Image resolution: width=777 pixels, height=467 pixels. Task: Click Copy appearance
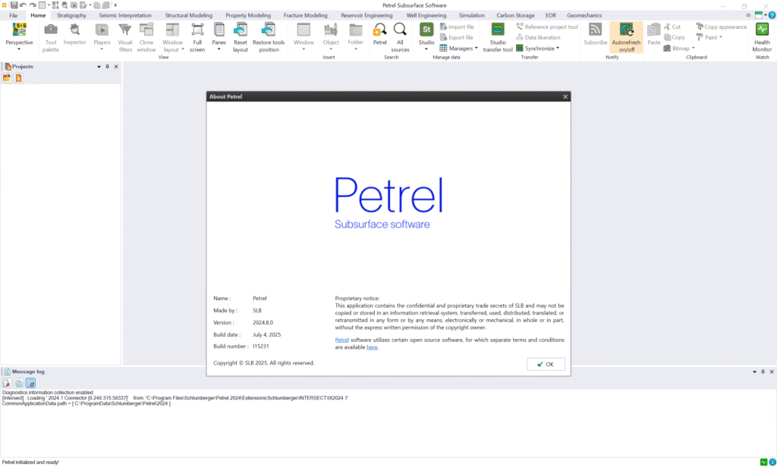[x=722, y=27]
